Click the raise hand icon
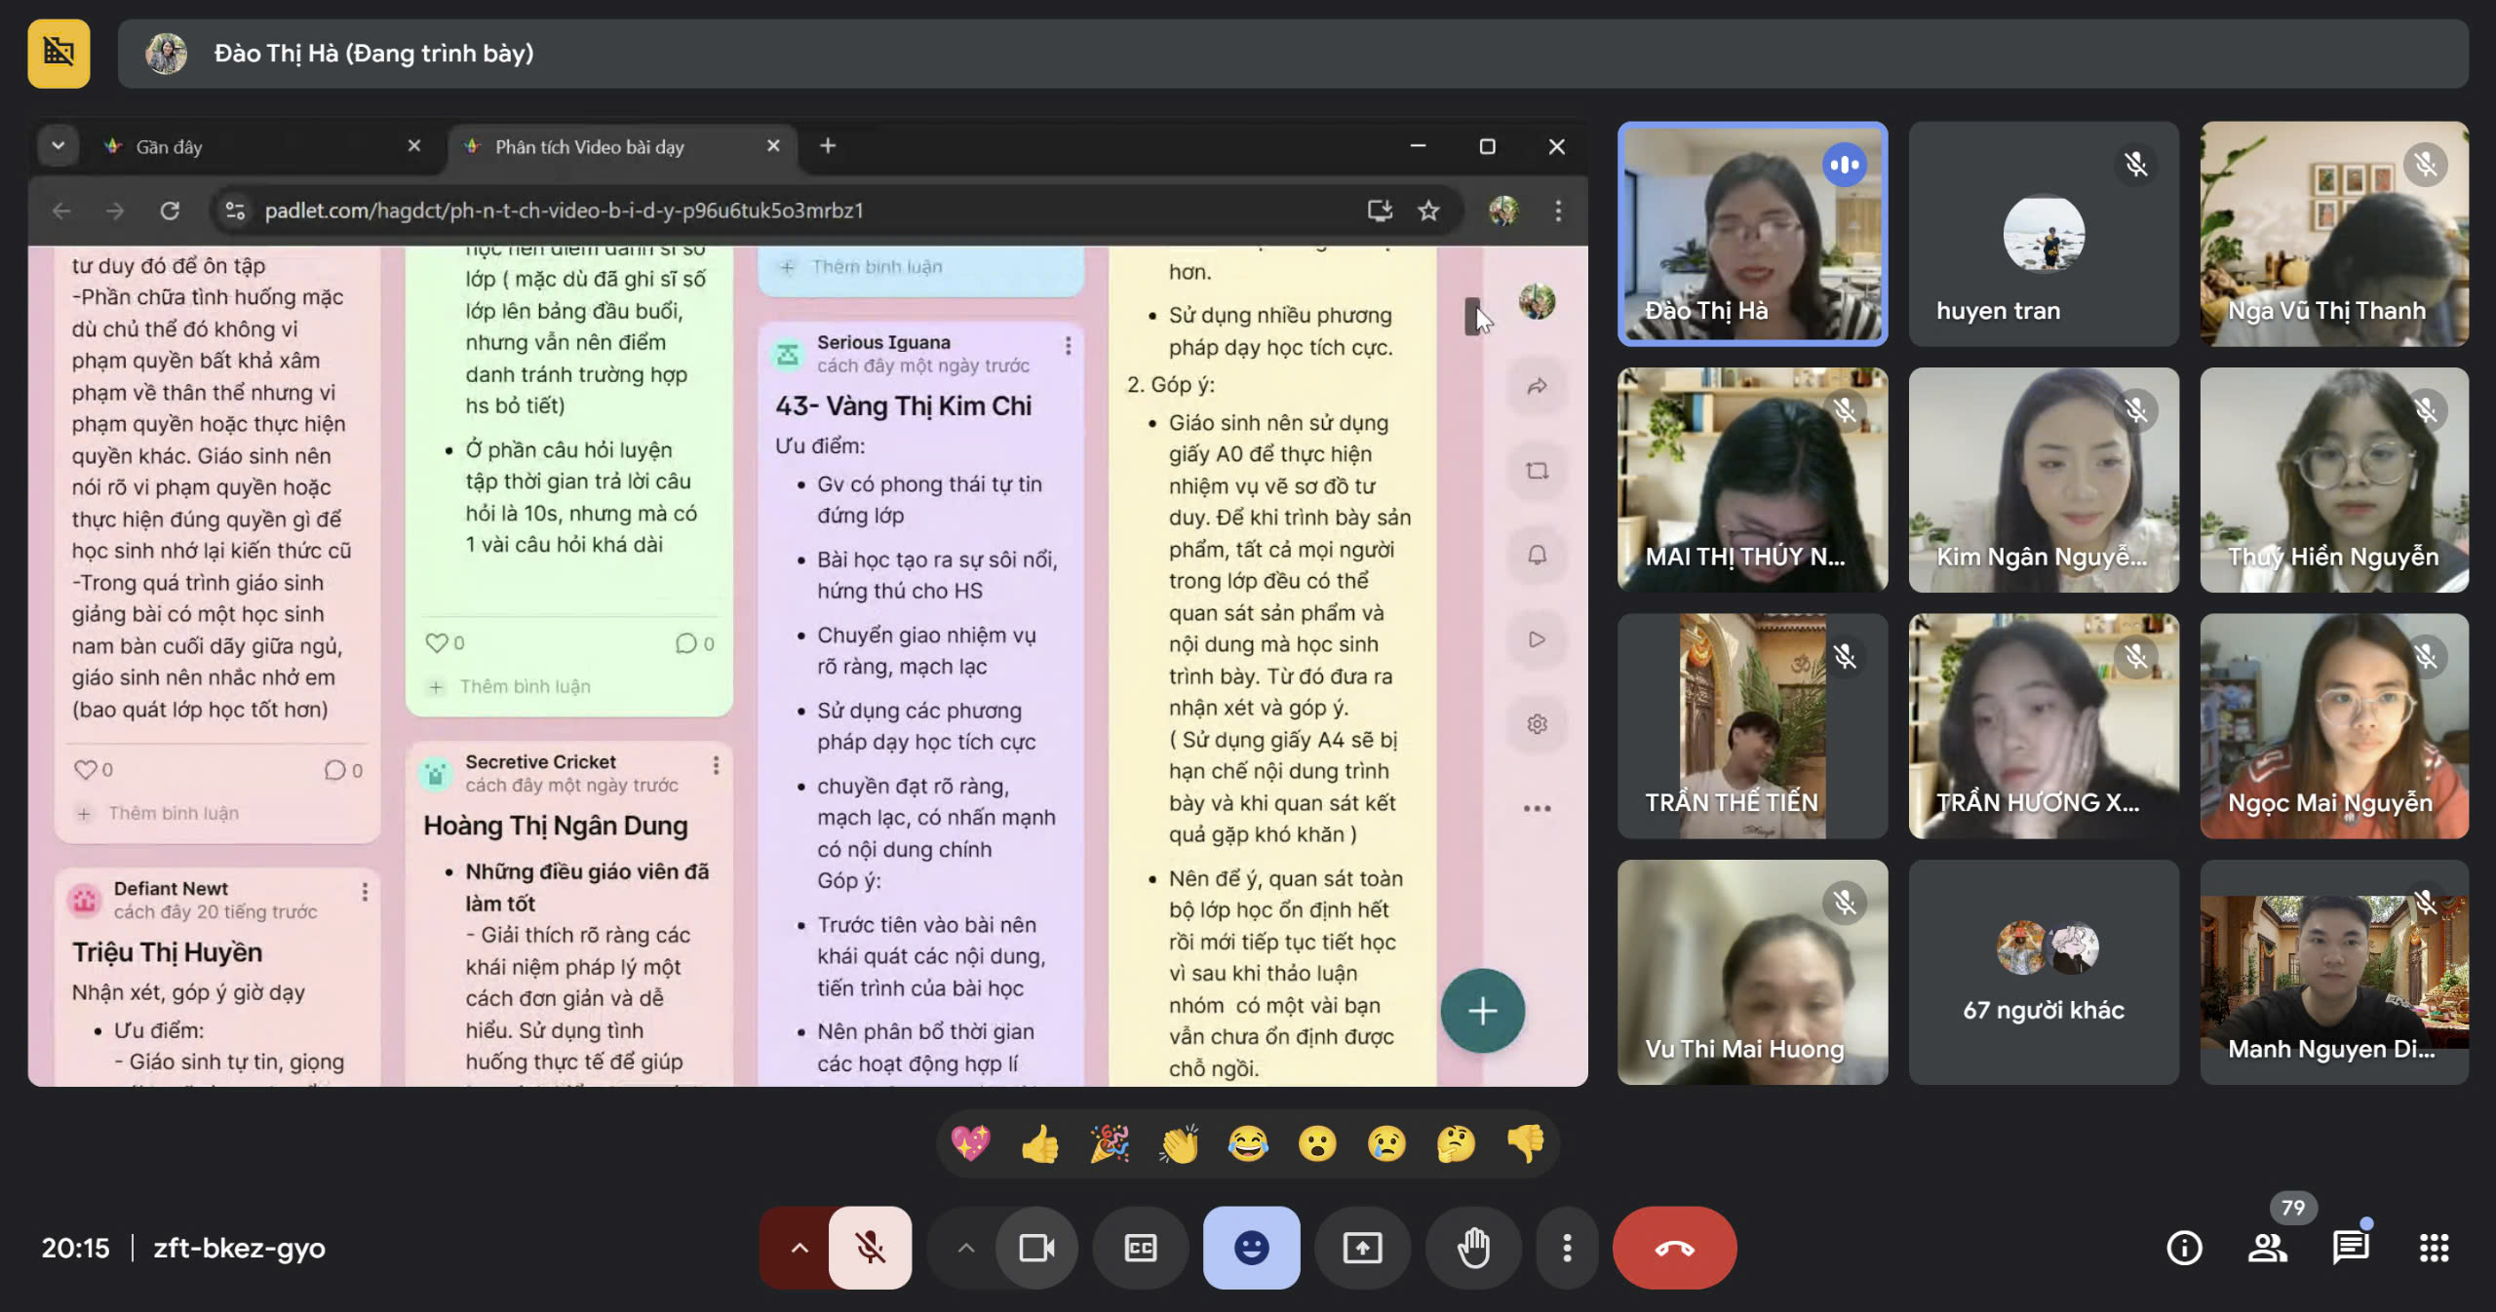2496x1312 pixels. click(x=1473, y=1248)
